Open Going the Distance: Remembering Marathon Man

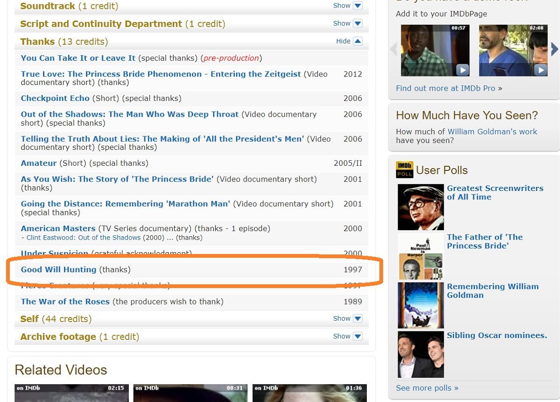(x=126, y=204)
